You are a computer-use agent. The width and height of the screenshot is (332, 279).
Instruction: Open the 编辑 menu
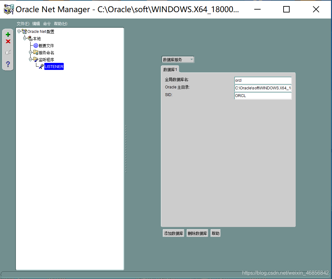[36, 24]
